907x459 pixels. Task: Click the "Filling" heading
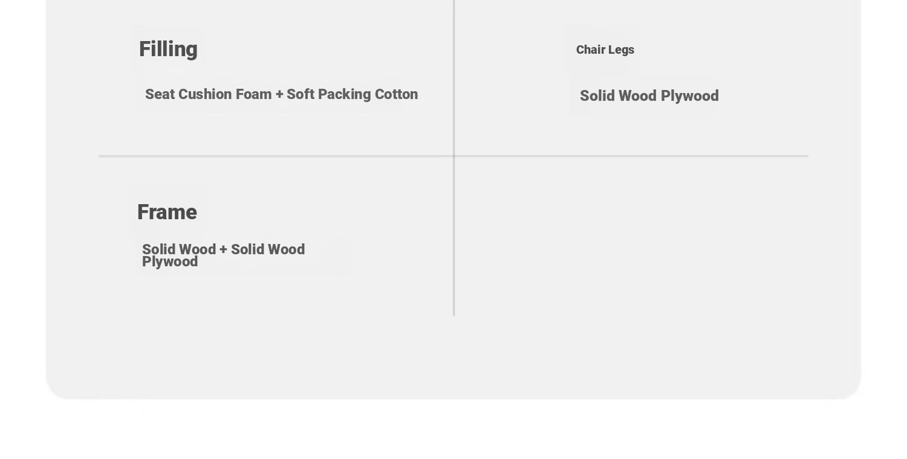pos(168,50)
